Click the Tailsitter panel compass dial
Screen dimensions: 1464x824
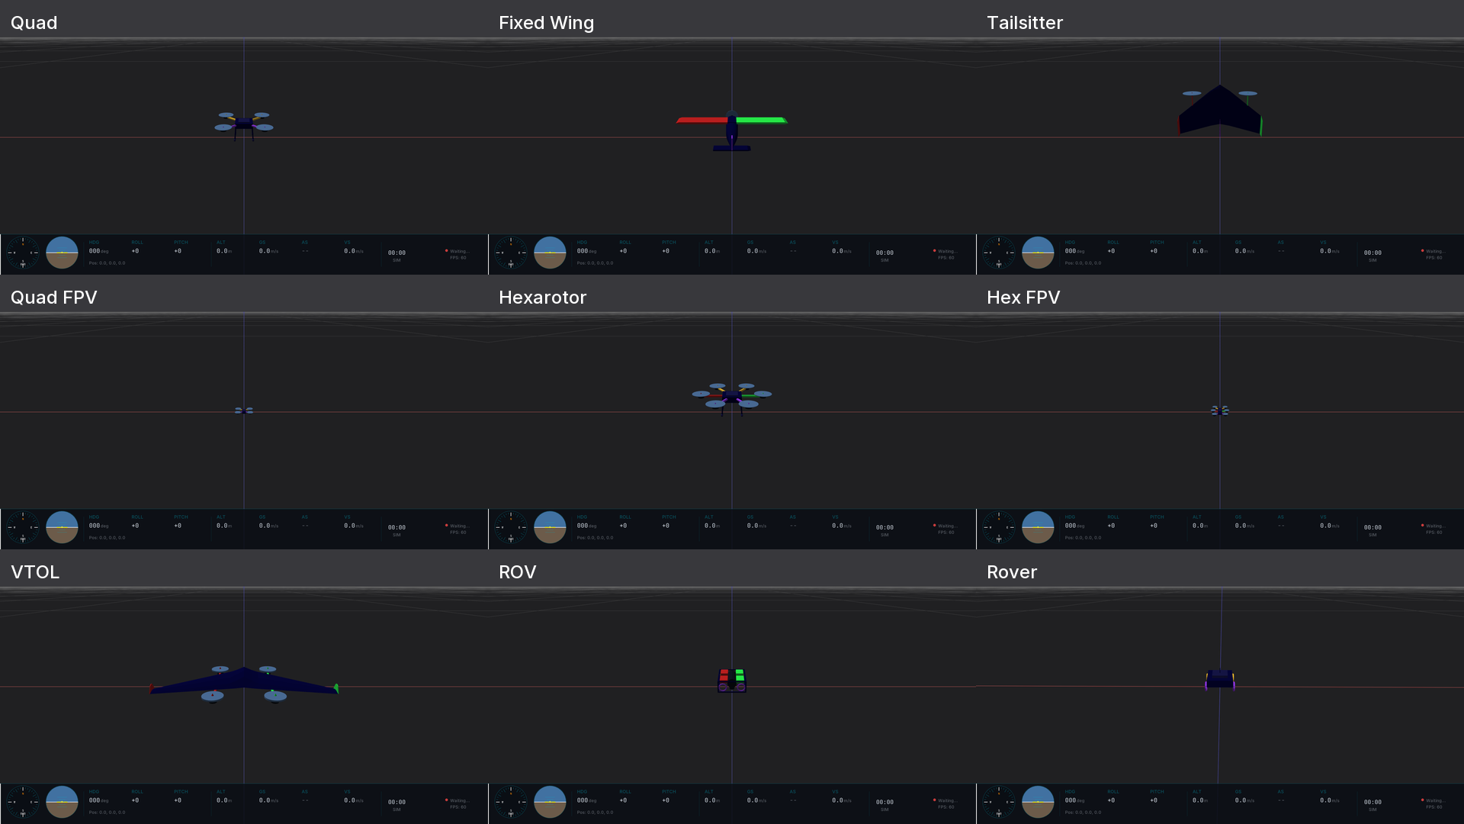pos(999,253)
